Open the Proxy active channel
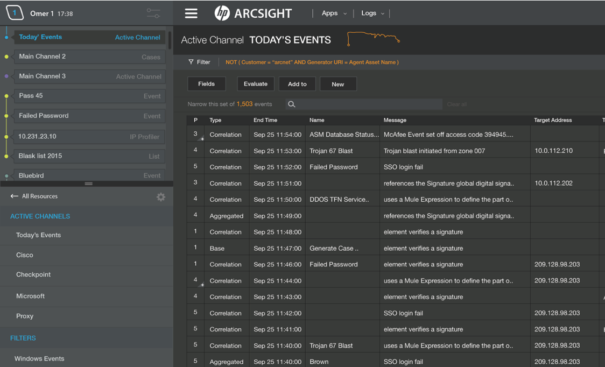The image size is (605, 367). [x=87, y=316]
